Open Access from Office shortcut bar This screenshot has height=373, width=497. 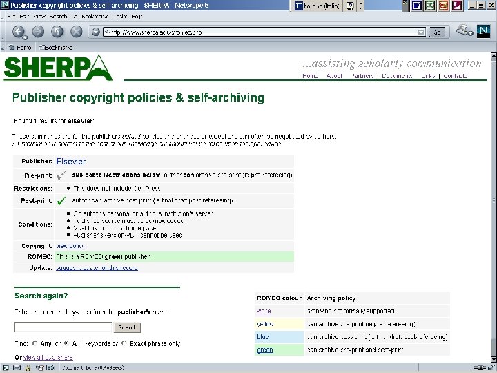457,6
